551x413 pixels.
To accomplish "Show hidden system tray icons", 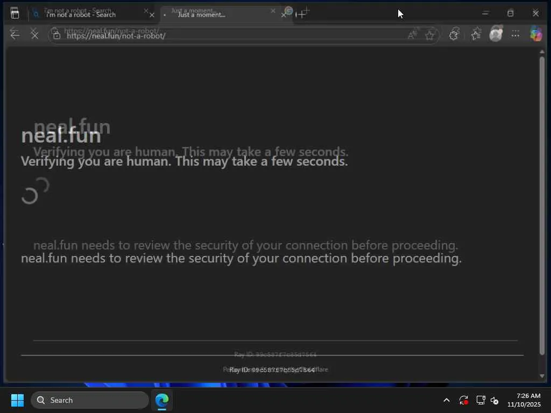I will point(446,400).
